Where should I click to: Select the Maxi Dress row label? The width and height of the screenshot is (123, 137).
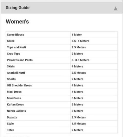pos(14,92)
